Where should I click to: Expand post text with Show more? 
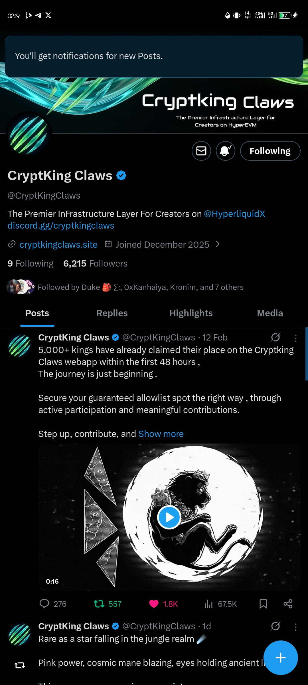click(161, 434)
